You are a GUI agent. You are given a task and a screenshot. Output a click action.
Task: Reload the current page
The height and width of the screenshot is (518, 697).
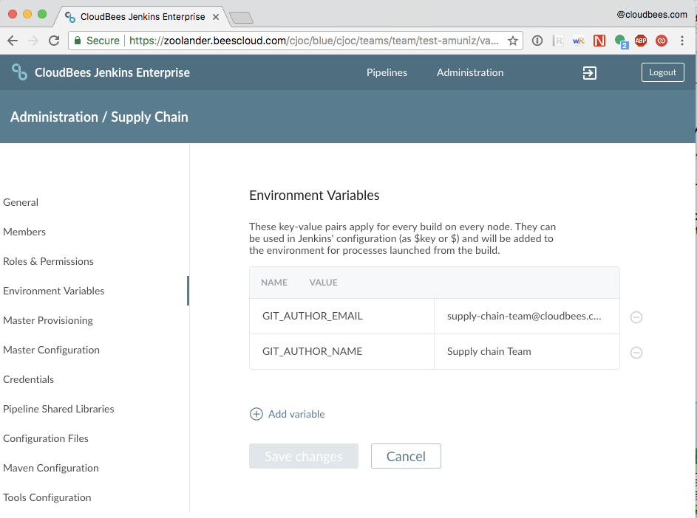click(54, 41)
